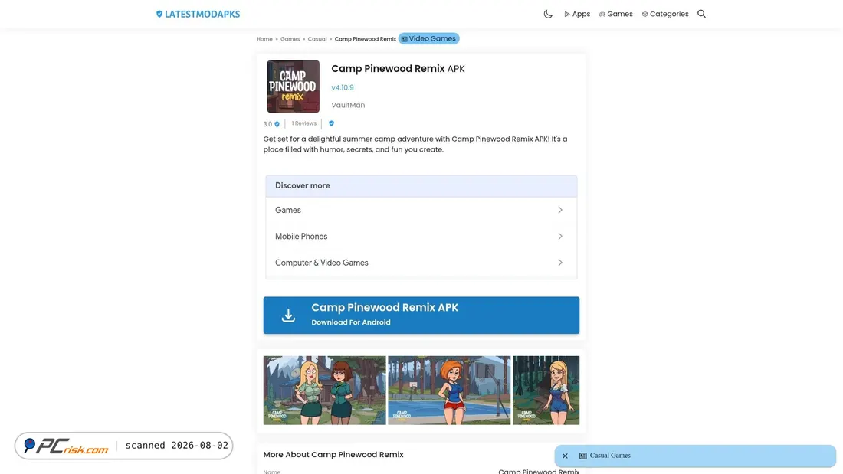Screen dimensions: 843x474
Task: Open the Apps menu
Action: pos(577,14)
